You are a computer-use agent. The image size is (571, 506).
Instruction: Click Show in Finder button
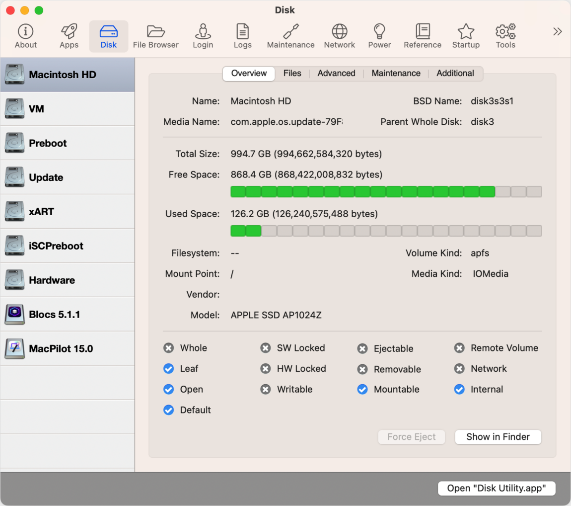(498, 437)
